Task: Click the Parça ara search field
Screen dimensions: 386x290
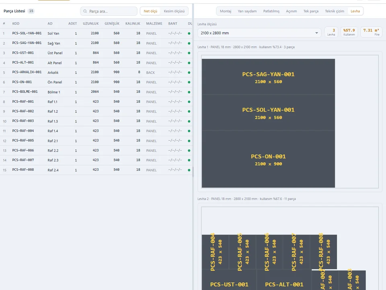Action: (x=109, y=11)
